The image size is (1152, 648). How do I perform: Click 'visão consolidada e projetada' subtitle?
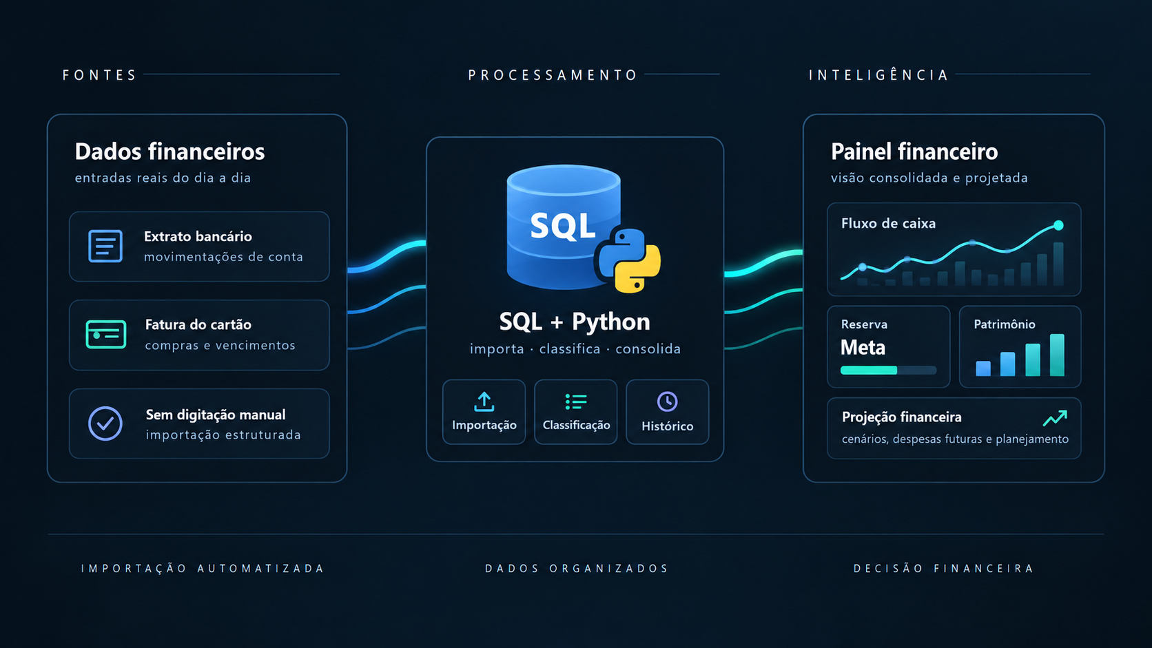pyautogui.click(x=929, y=178)
